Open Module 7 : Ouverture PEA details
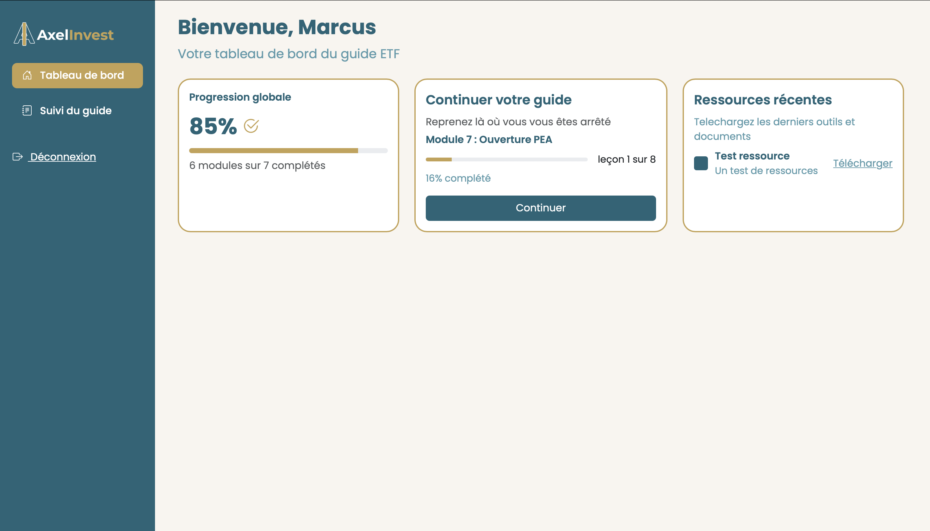The height and width of the screenshot is (531, 930). tap(488, 139)
